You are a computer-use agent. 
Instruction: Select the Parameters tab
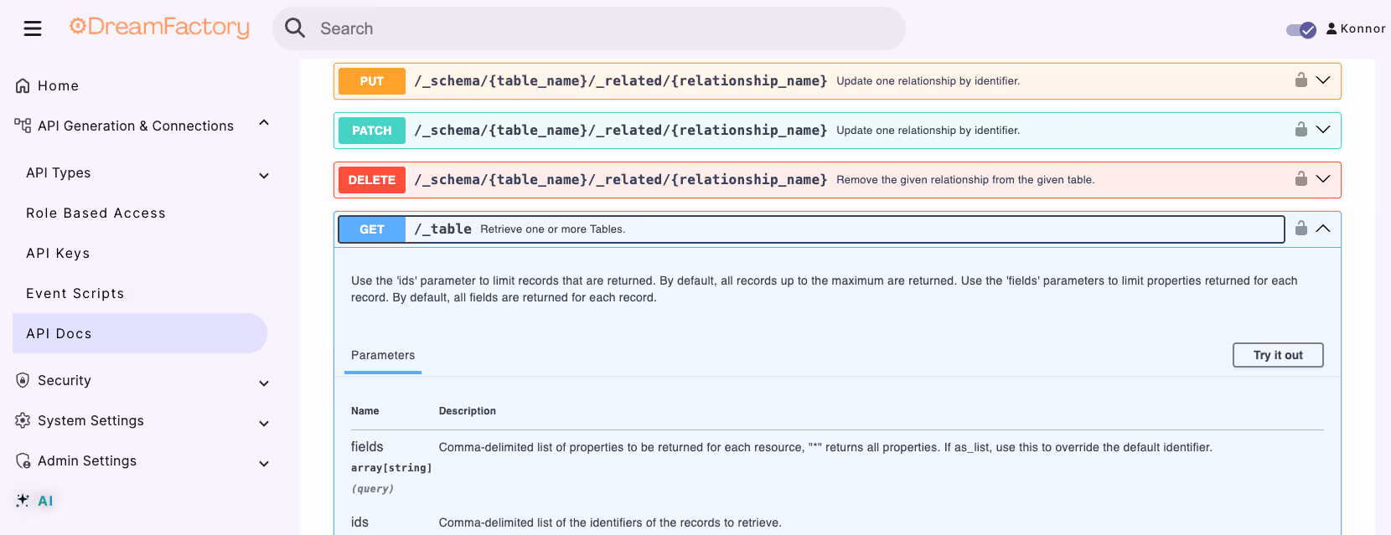(383, 356)
